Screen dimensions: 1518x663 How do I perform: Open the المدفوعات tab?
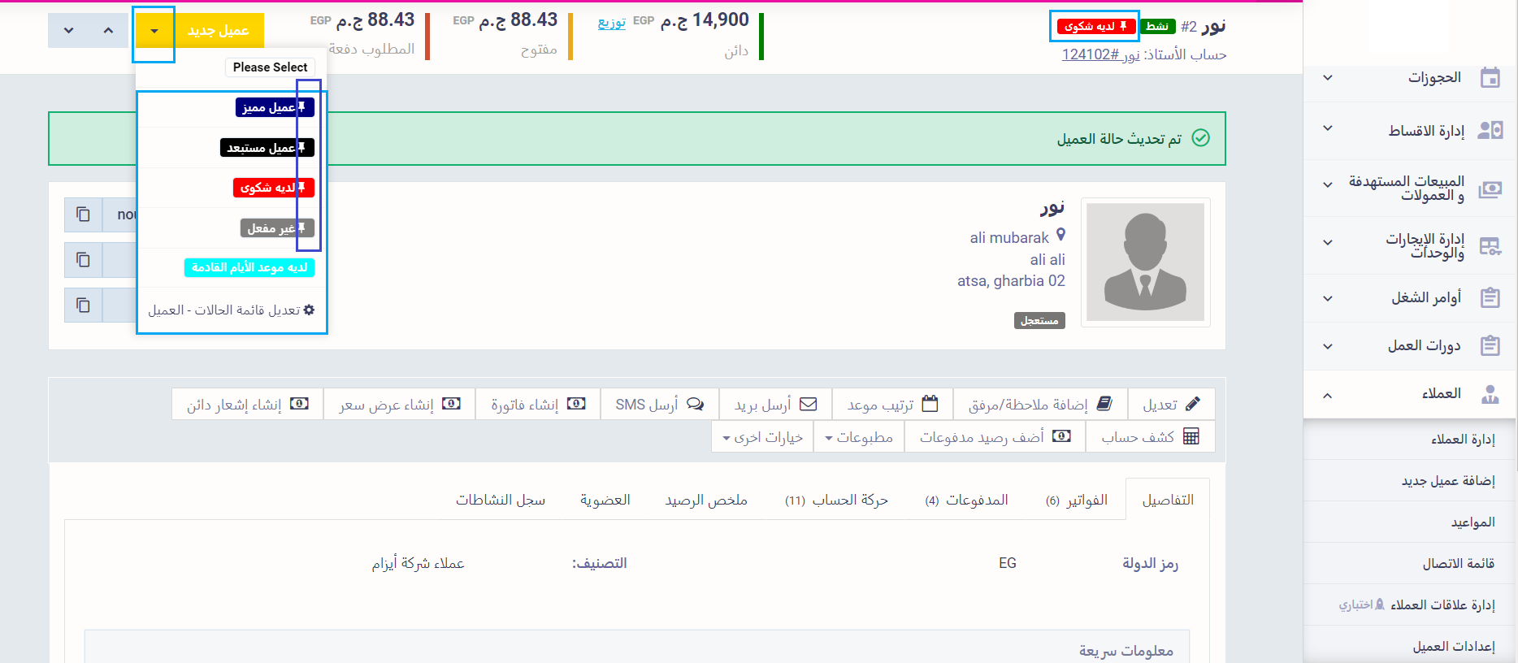click(x=966, y=500)
